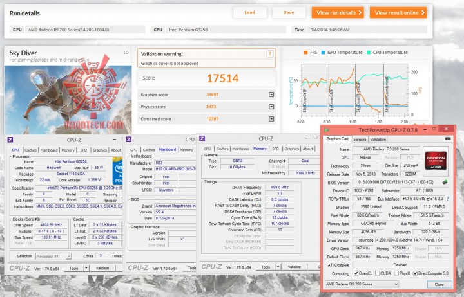The height and width of the screenshot is (297, 464).
Task: Open the AMD Radeon R9 200 Series dropdown
Action: point(362,283)
